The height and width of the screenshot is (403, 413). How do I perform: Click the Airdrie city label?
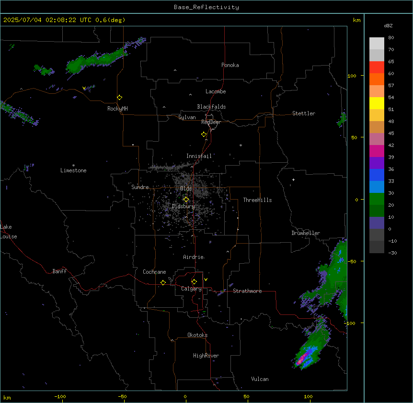pyautogui.click(x=194, y=257)
